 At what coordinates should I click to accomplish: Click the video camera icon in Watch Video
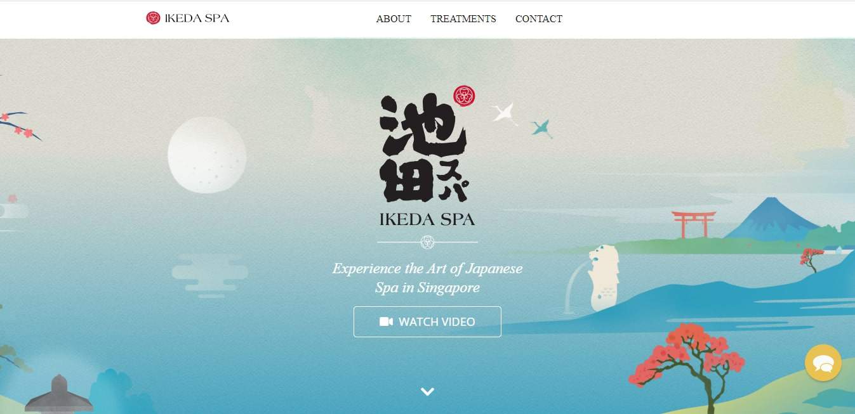click(386, 321)
